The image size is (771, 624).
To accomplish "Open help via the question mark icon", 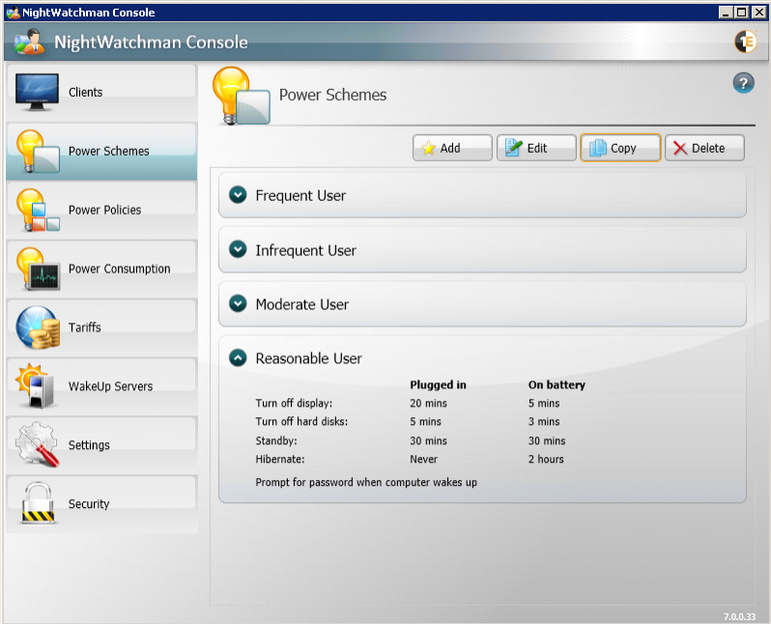I will pyautogui.click(x=743, y=83).
